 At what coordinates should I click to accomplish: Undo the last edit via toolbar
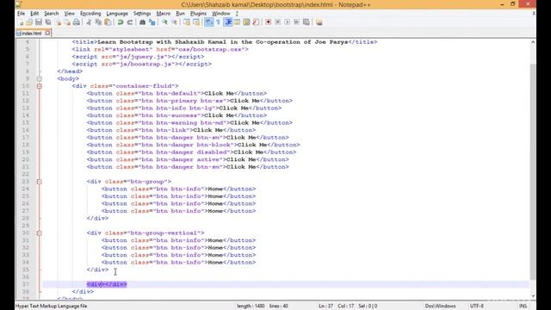click(x=121, y=22)
